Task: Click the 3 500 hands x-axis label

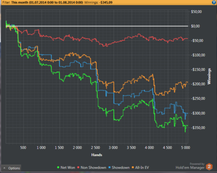Action: point(131,148)
